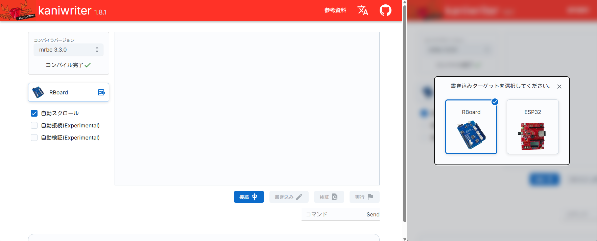This screenshot has height=241, width=597.
Task: Open the language translation icon
Action: [x=363, y=10]
